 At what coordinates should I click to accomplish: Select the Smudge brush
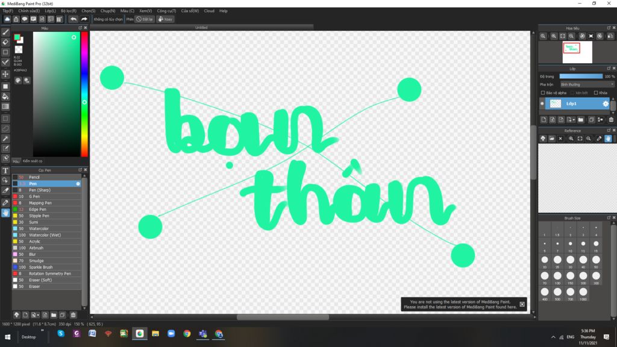click(x=46, y=261)
